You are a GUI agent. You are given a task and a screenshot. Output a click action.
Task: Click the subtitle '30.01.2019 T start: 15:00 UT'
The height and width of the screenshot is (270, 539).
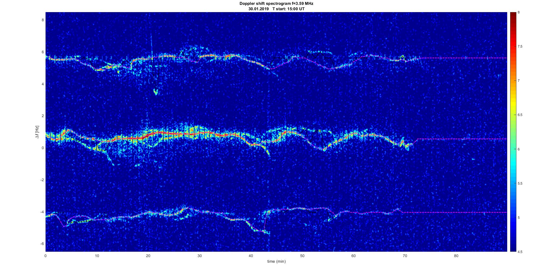point(276,9)
